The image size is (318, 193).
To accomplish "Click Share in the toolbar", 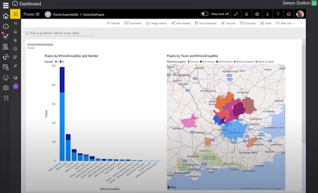I will tap(266, 23).
